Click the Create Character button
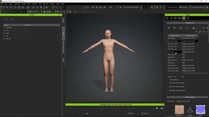This screenshot has height=117, width=209. click(x=197, y=7)
